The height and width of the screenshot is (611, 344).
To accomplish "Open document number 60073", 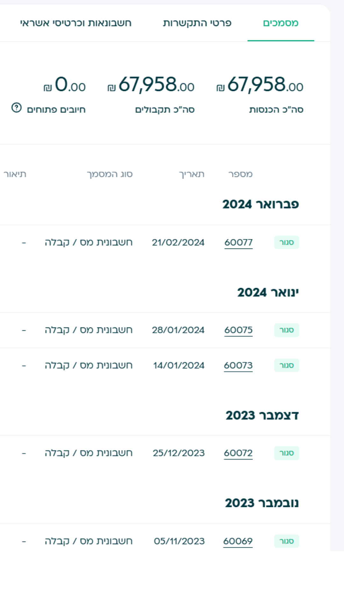I will [238, 365].
